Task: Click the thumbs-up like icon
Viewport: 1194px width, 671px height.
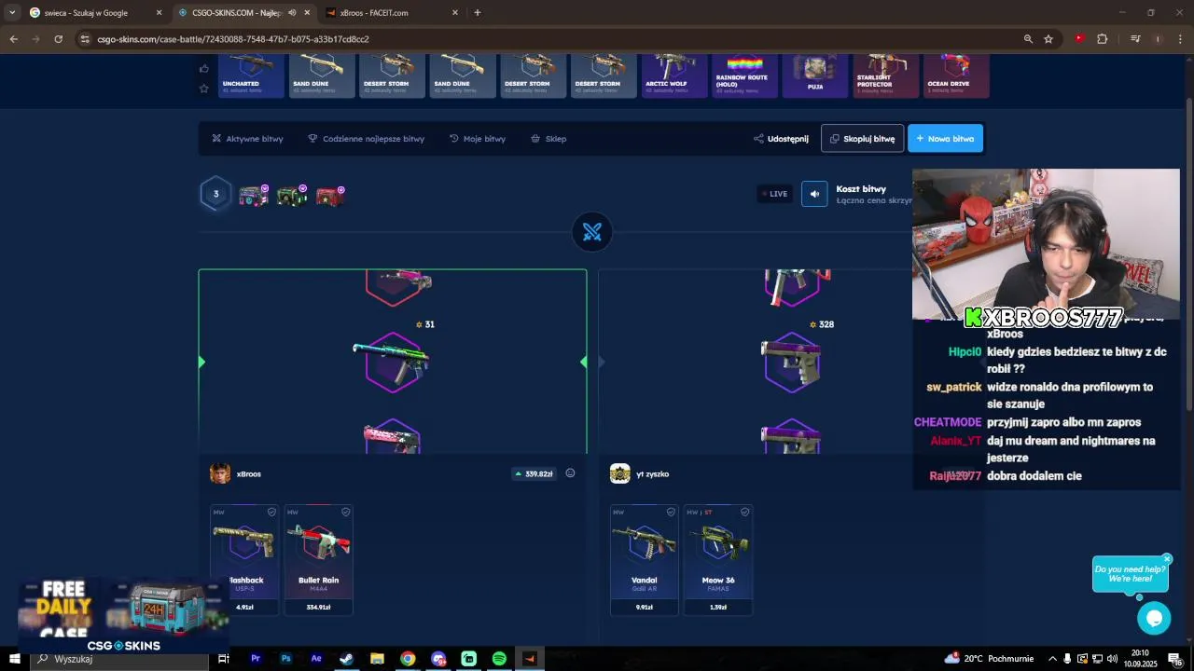Action: point(203,68)
